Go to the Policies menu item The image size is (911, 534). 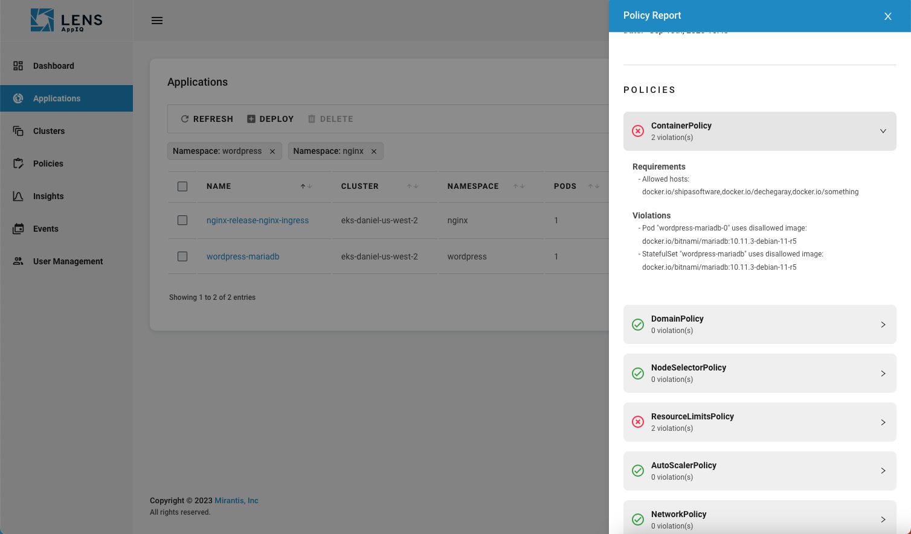66,164
